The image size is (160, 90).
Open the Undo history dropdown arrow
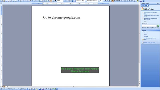(34, 1)
